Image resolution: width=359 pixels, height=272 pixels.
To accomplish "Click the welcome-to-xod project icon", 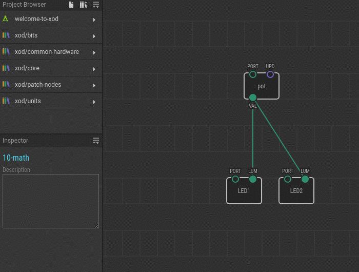I will point(6,19).
